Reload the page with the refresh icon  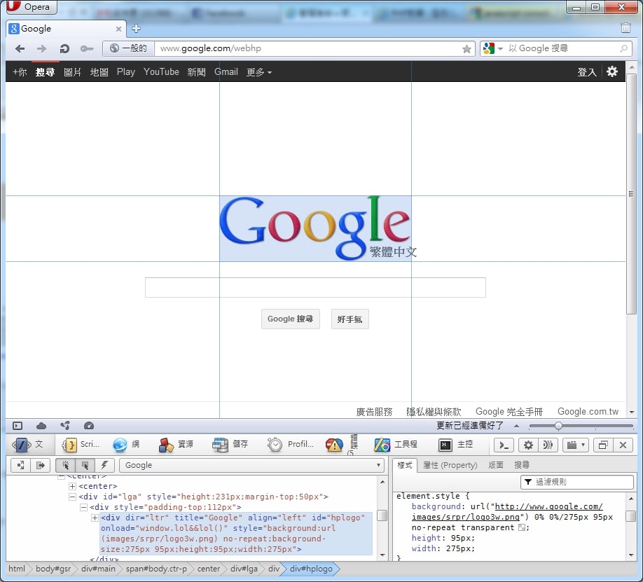coord(64,49)
